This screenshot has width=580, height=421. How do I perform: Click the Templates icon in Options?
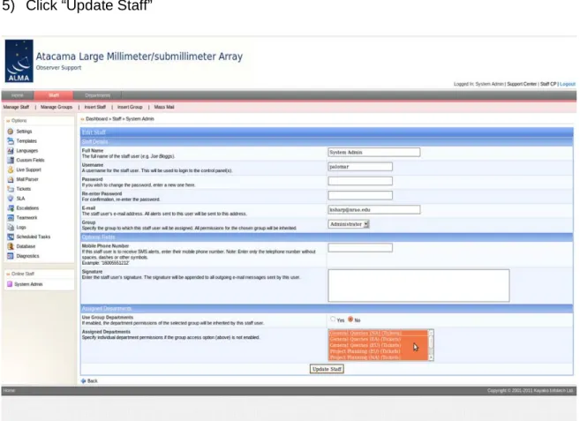[11, 141]
